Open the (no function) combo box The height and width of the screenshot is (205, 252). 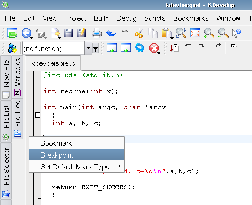pyautogui.click(x=88, y=48)
